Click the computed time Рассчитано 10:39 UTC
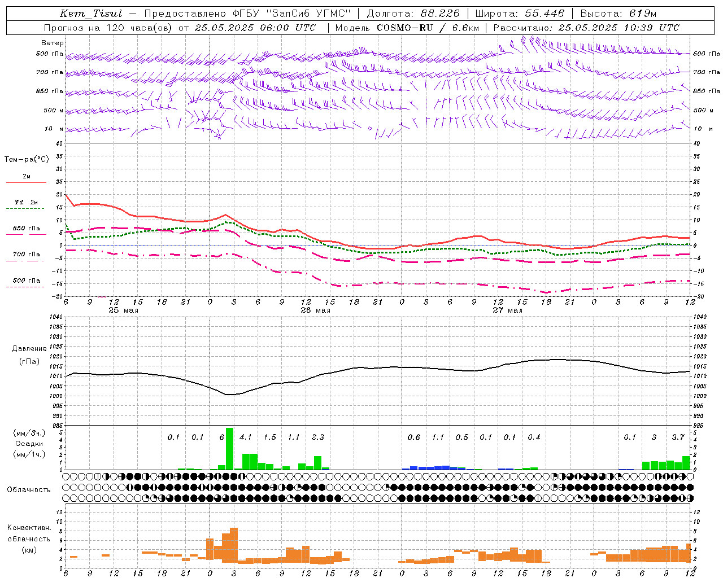Viewport: 723px width, 578px height. pos(586,28)
